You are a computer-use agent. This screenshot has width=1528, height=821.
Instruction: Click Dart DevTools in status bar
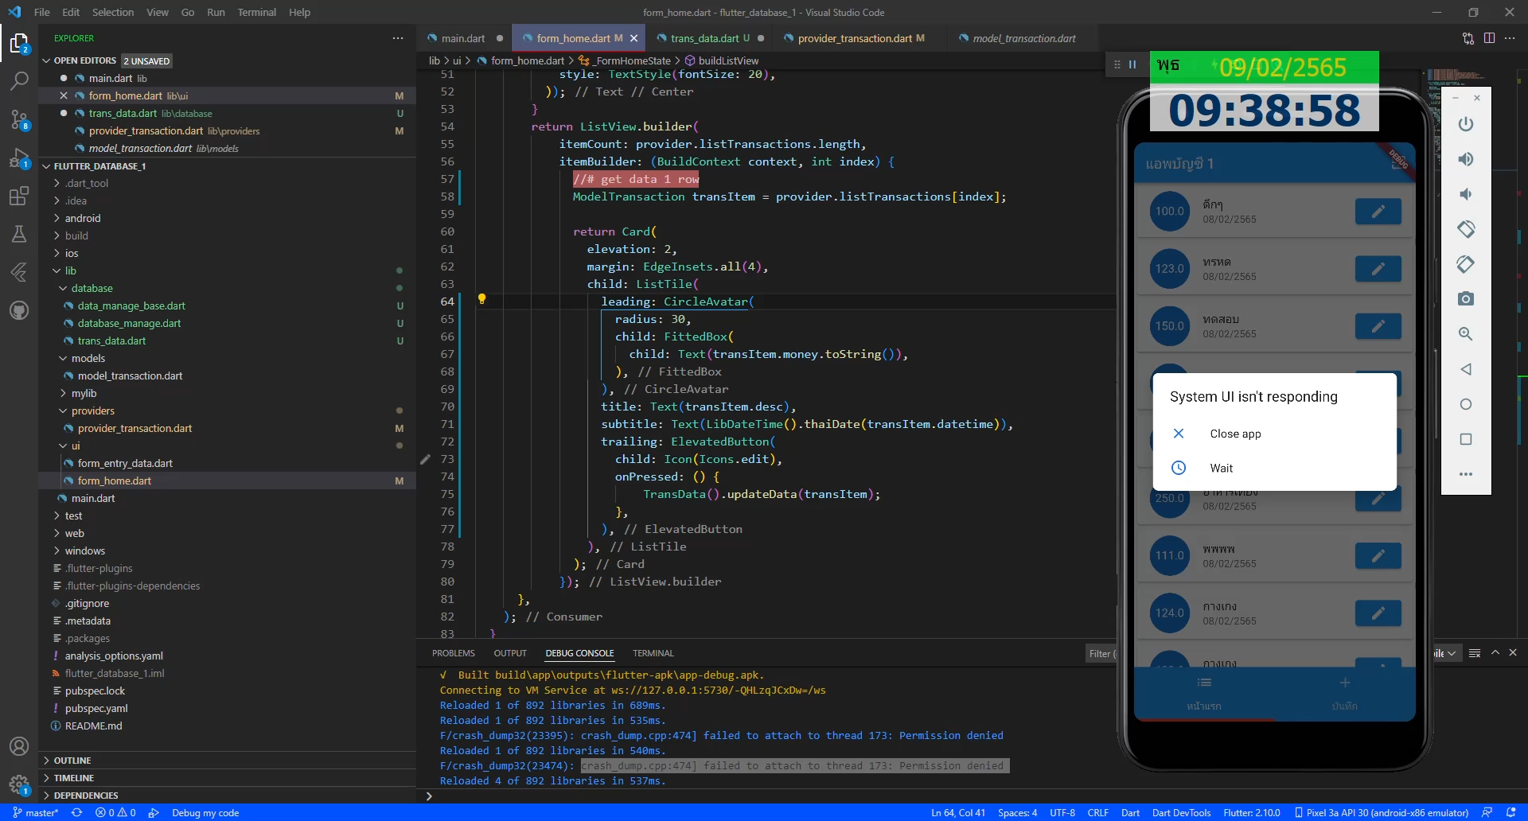point(1181,812)
